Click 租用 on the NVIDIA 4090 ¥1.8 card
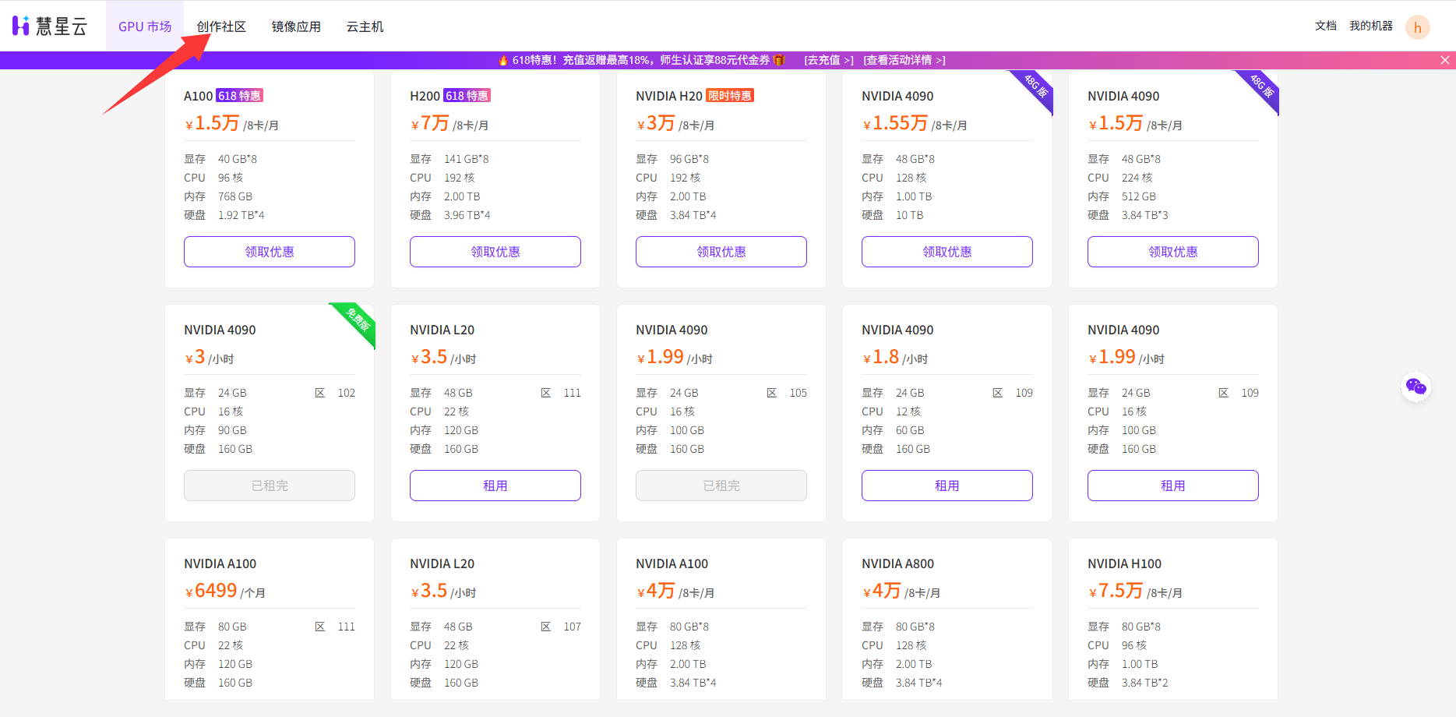 click(947, 486)
